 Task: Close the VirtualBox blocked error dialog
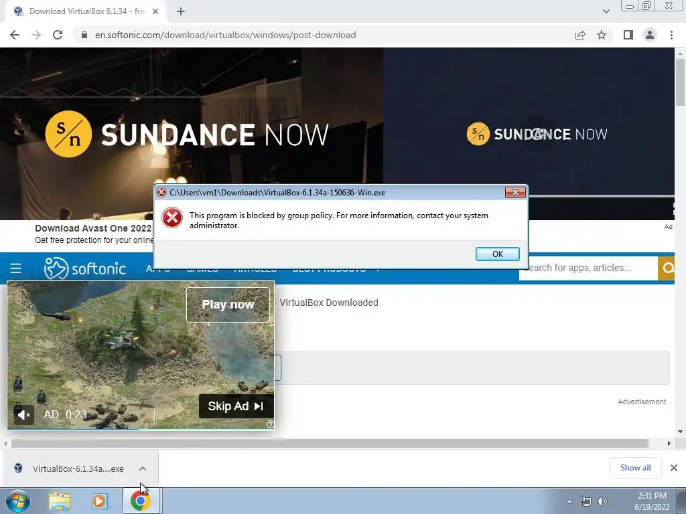[515, 192]
